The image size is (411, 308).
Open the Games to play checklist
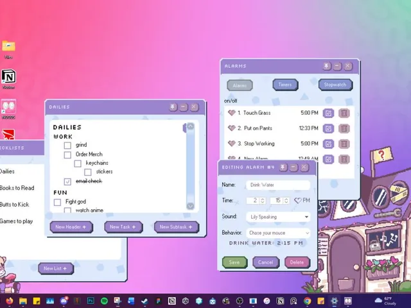point(16,221)
